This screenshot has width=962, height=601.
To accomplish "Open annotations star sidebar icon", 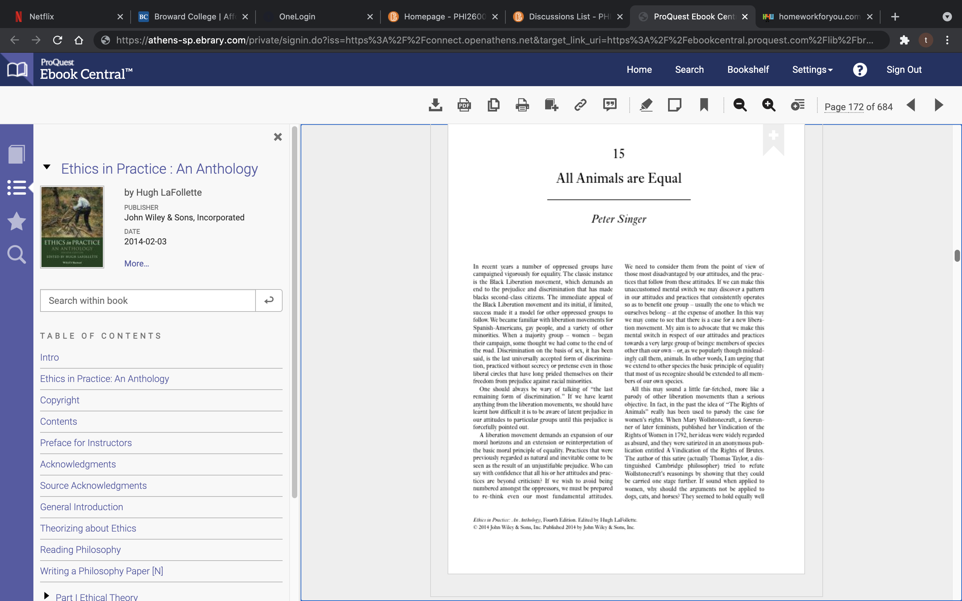I will 17,221.
